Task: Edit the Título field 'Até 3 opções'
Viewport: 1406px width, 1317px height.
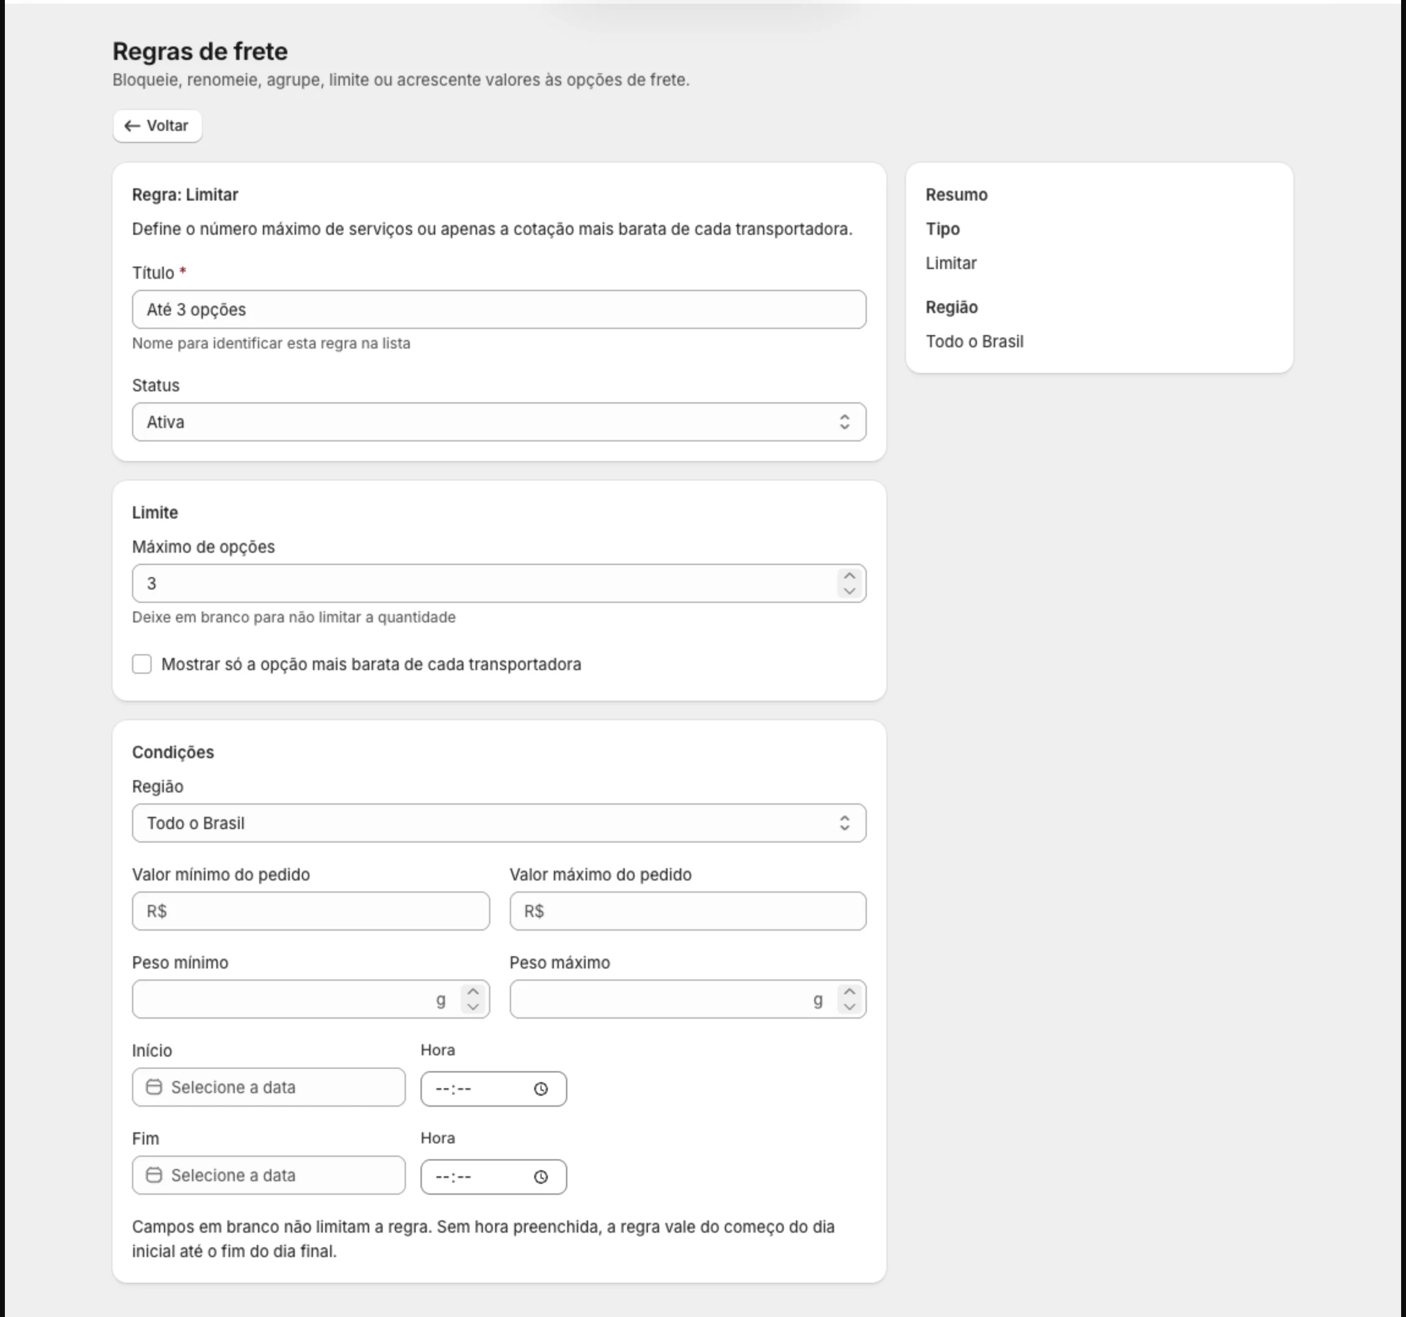Action: (499, 309)
